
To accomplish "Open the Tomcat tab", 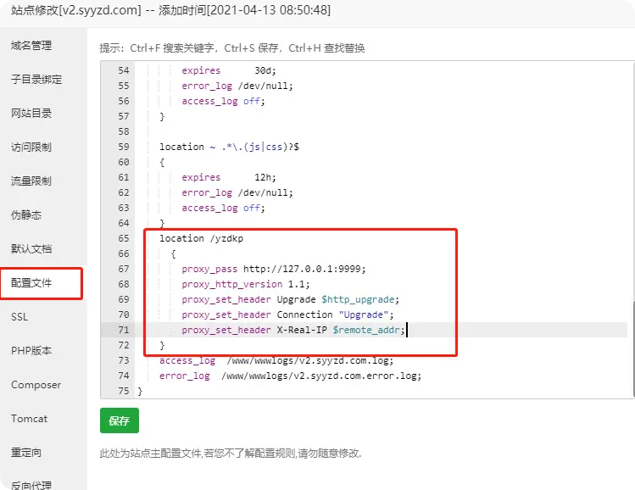I will (x=29, y=418).
